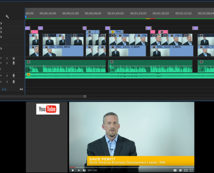Play the YouTube video
214x173 pixels.
coord(73,170)
